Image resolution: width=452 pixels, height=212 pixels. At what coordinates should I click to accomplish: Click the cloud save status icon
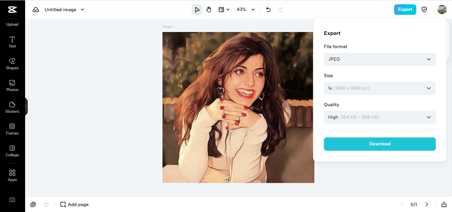pyautogui.click(x=36, y=10)
